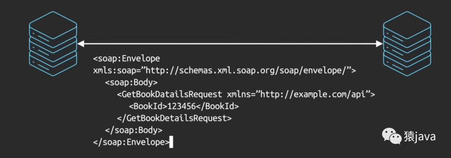Screen dimensions: 451x158
Task: Click the opening soap:Envelope tag
Action: (126, 59)
